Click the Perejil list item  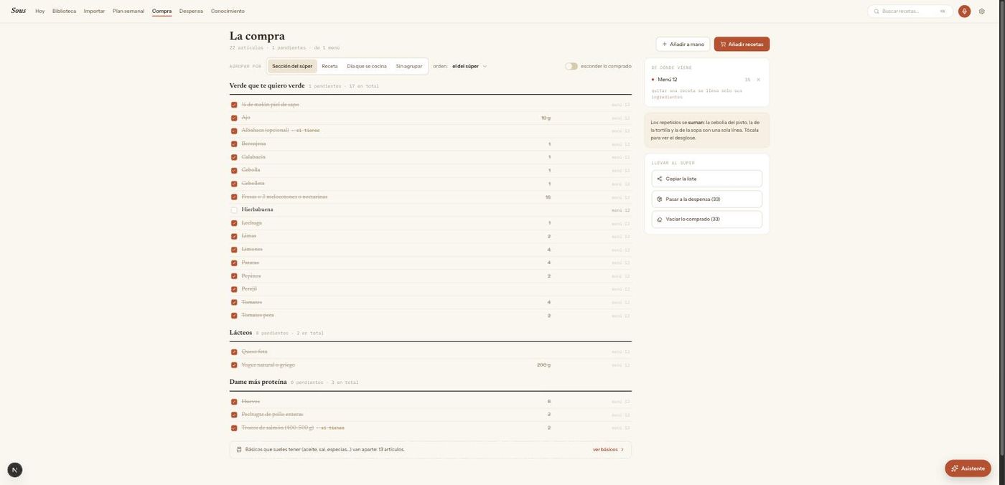pyautogui.click(x=249, y=289)
